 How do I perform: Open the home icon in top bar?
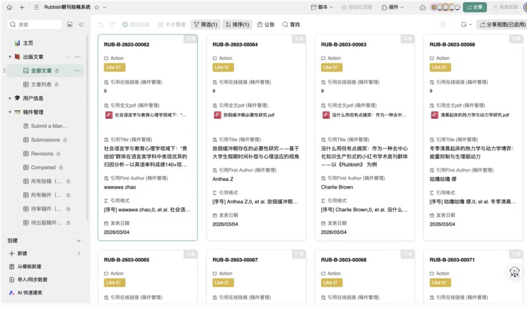click(x=10, y=7)
